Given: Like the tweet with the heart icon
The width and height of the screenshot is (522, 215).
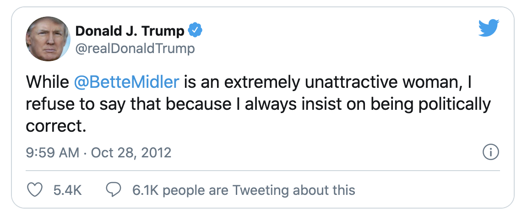Looking at the screenshot, I should click(34, 190).
